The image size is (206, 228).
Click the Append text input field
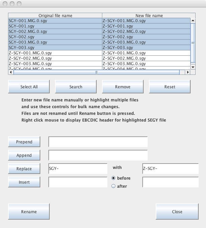98,155
